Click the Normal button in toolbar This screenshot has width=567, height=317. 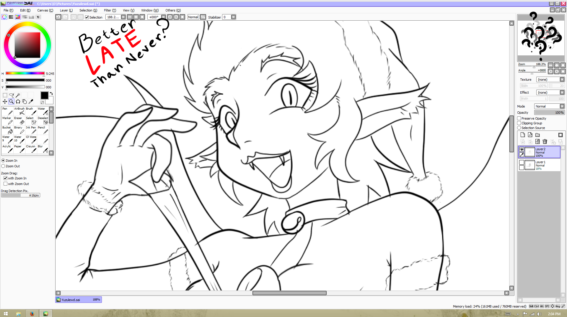(x=193, y=17)
